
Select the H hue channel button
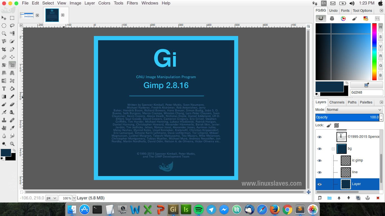point(380,27)
